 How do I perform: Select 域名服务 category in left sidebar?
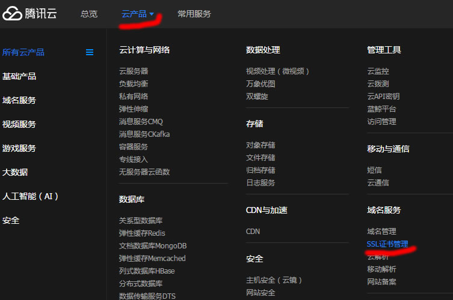coord(19,100)
